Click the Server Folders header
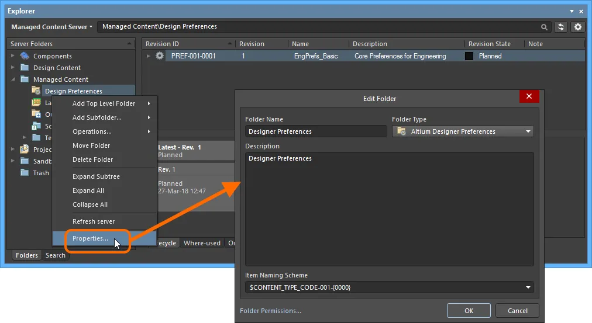592x323 pixels. (x=71, y=44)
